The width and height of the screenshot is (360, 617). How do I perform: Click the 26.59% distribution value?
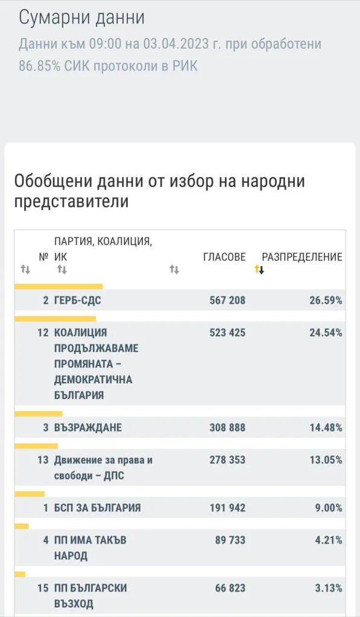(x=326, y=300)
